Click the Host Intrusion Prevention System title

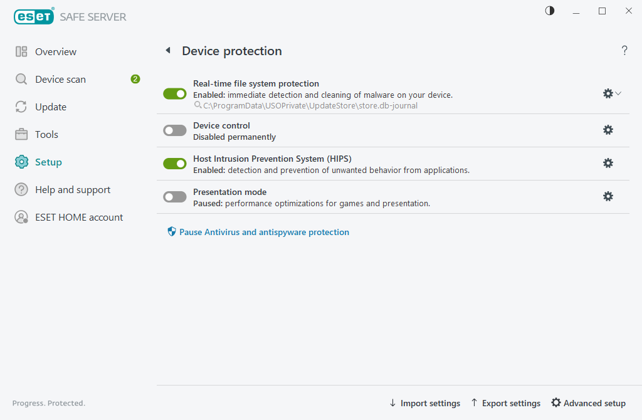pos(272,159)
